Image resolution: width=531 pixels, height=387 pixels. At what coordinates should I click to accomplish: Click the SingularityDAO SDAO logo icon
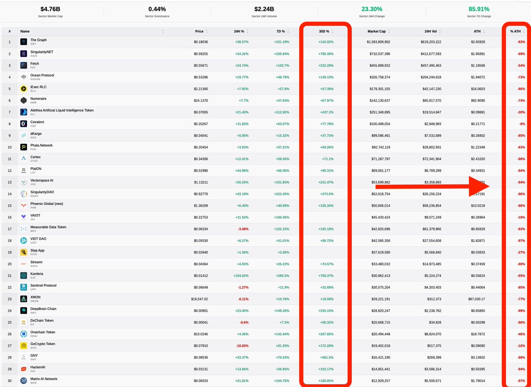click(x=23, y=194)
